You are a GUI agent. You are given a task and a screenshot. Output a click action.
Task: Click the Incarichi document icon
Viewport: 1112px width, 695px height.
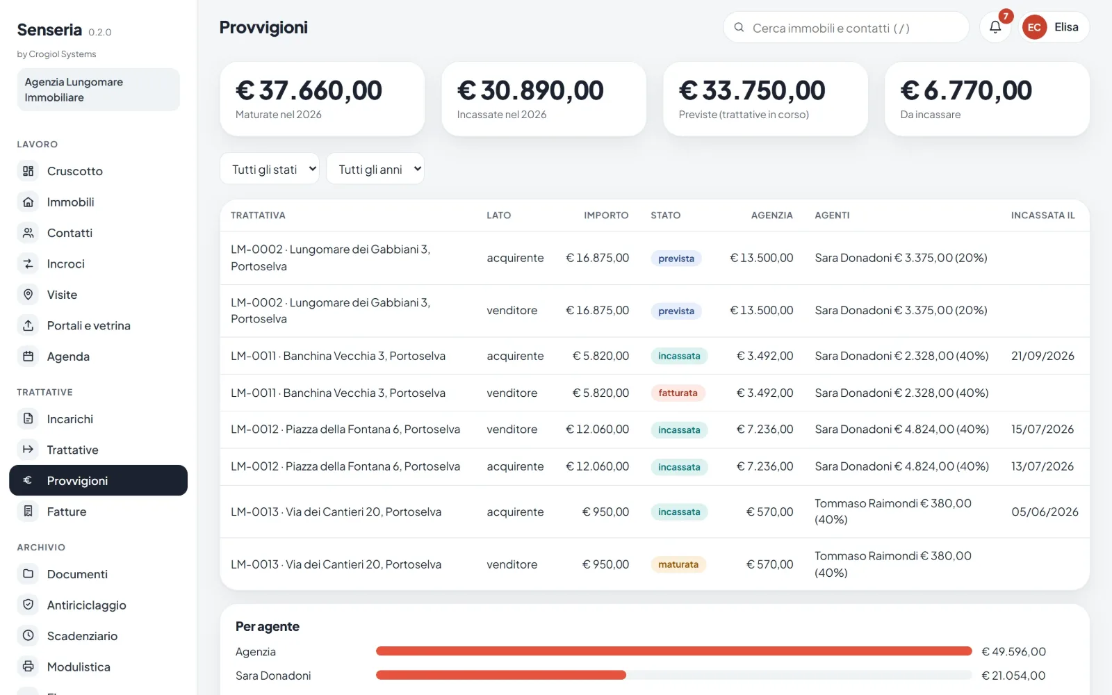(x=28, y=419)
